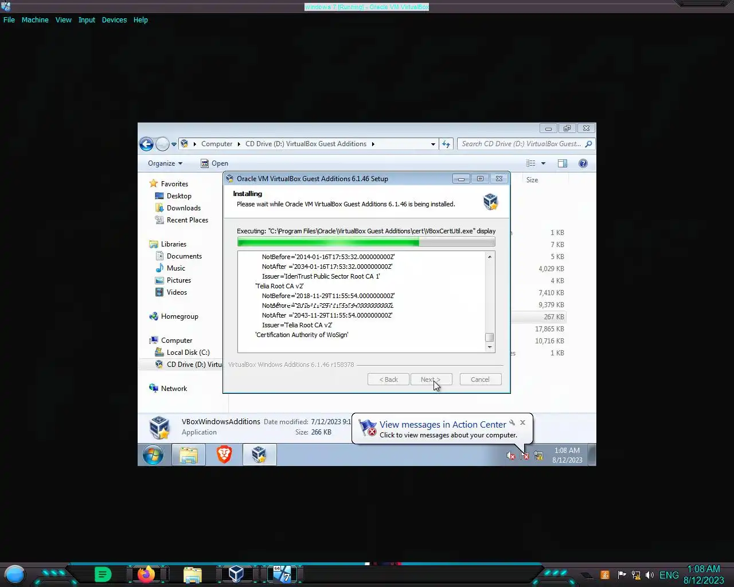Select Libraries in navigation pane

pyautogui.click(x=173, y=244)
